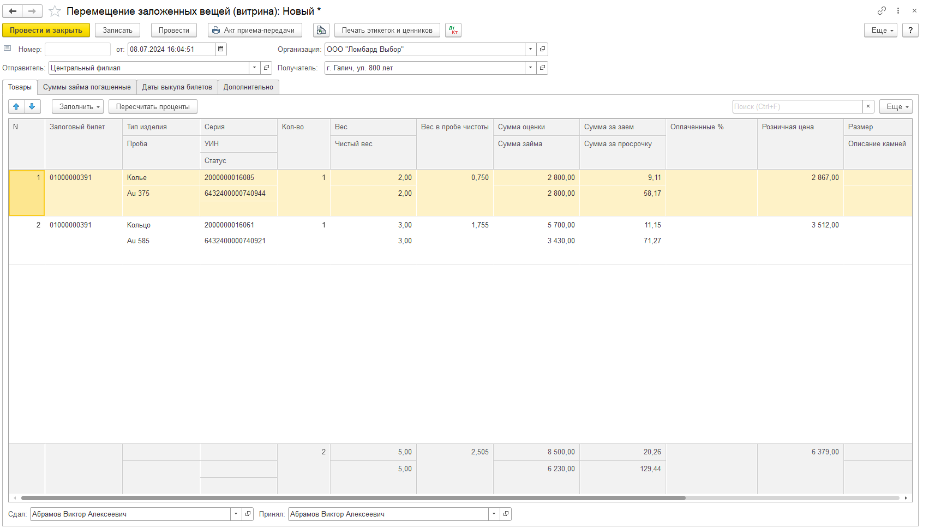Click series 2000000016085 cell
The width and height of the screenshot is (929, 528).
point(238,178)
